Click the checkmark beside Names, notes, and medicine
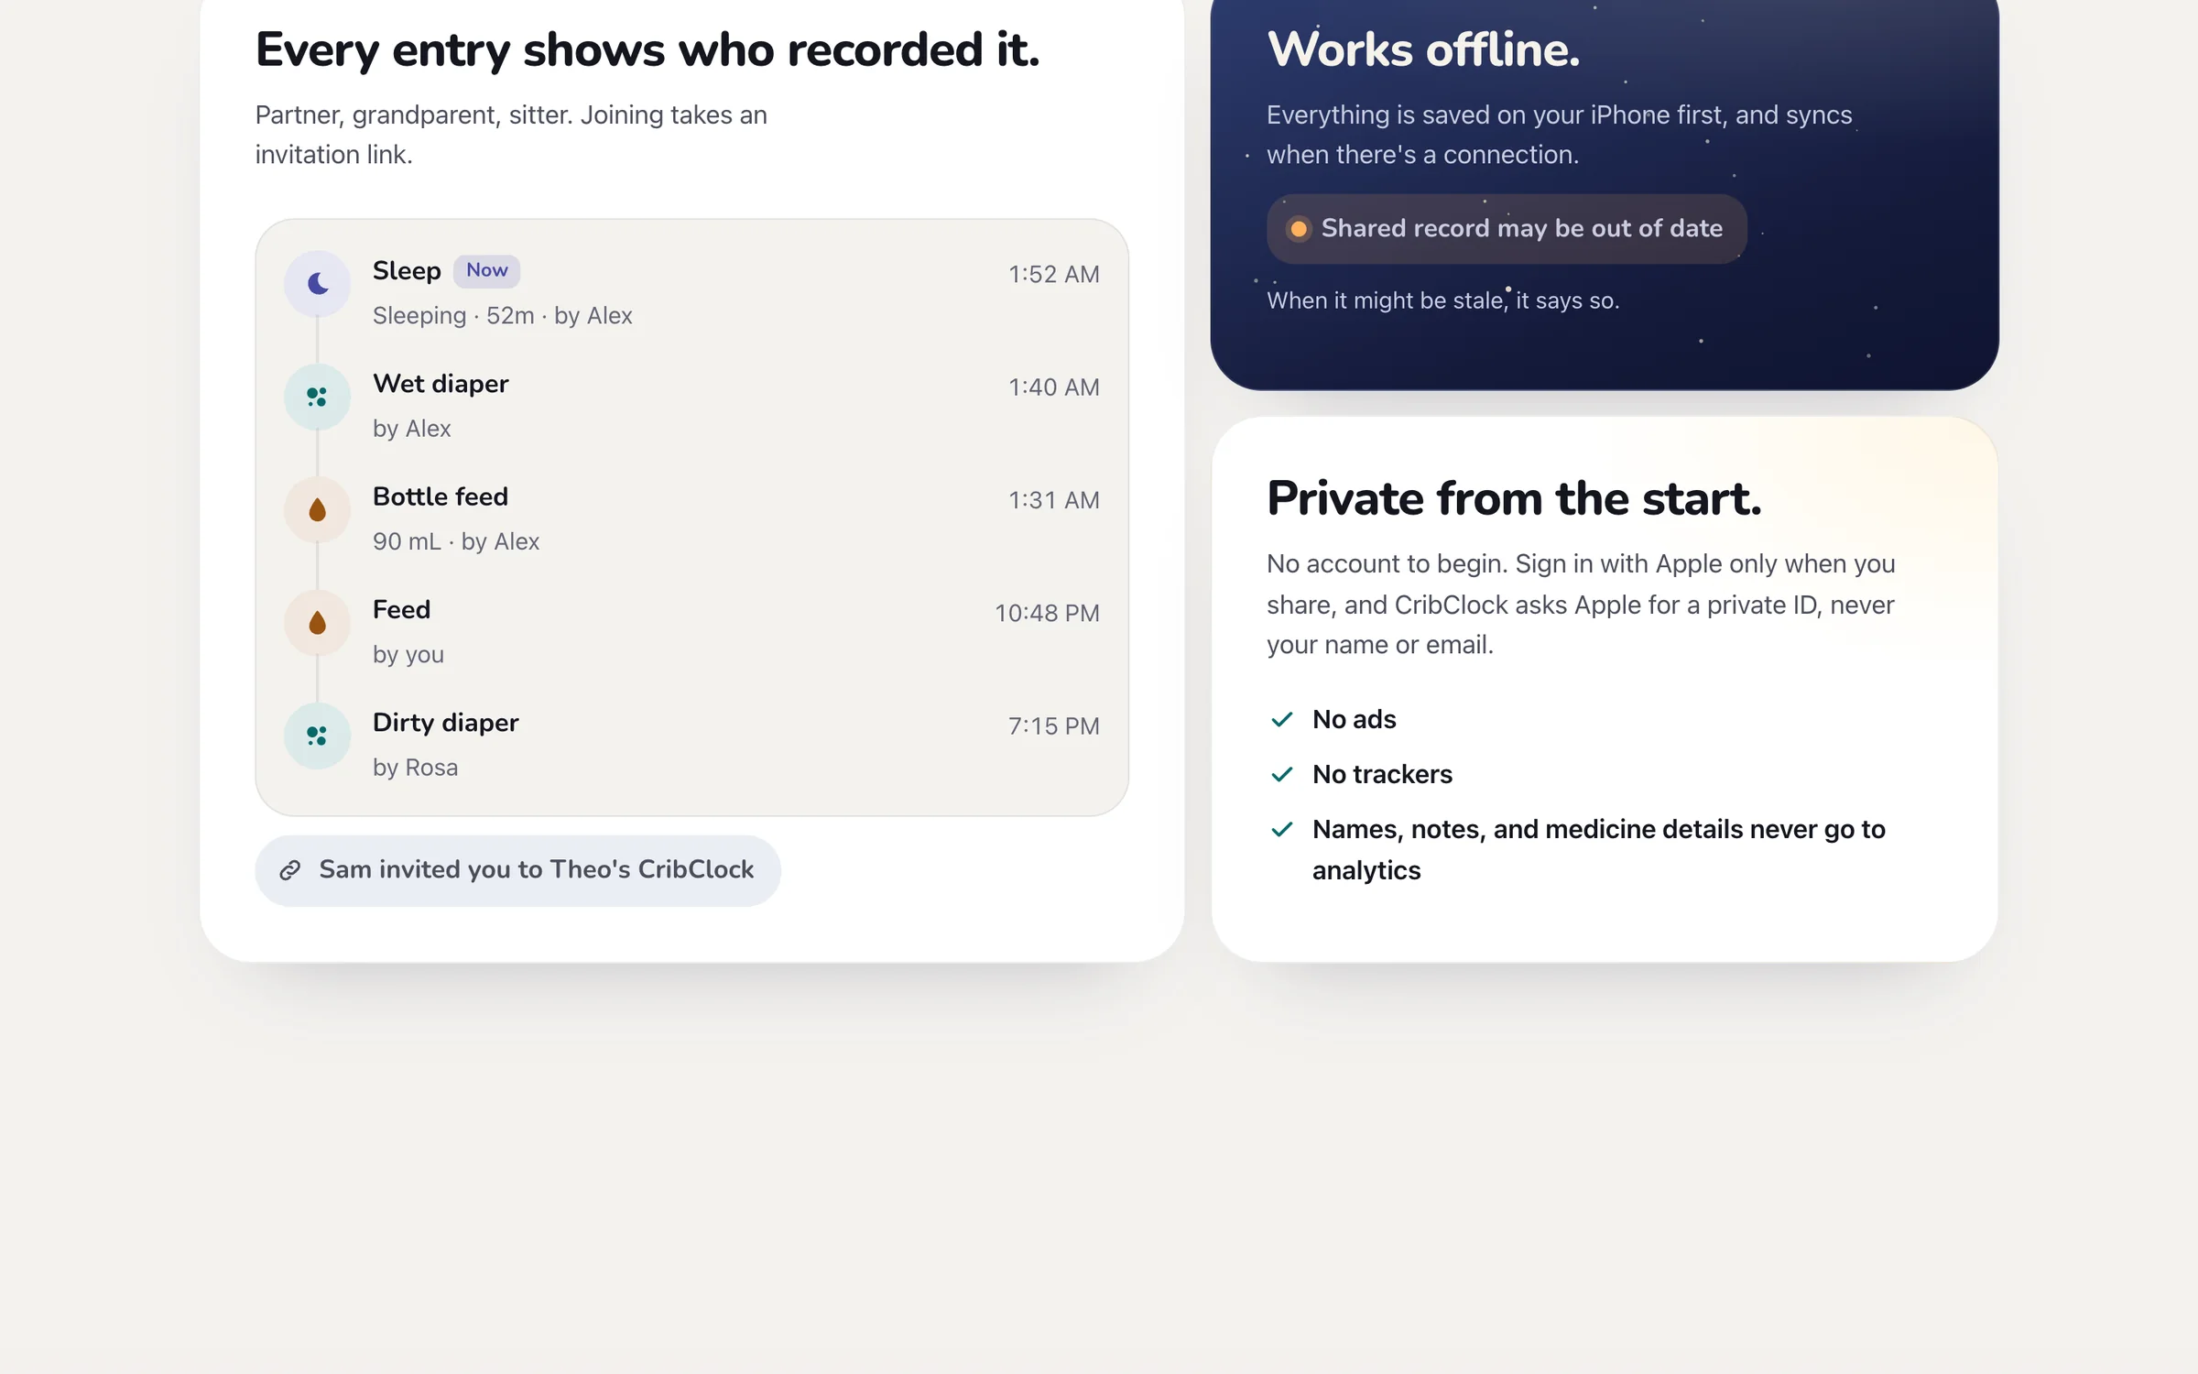The image size is (2198, 1374). [1282, 830]
